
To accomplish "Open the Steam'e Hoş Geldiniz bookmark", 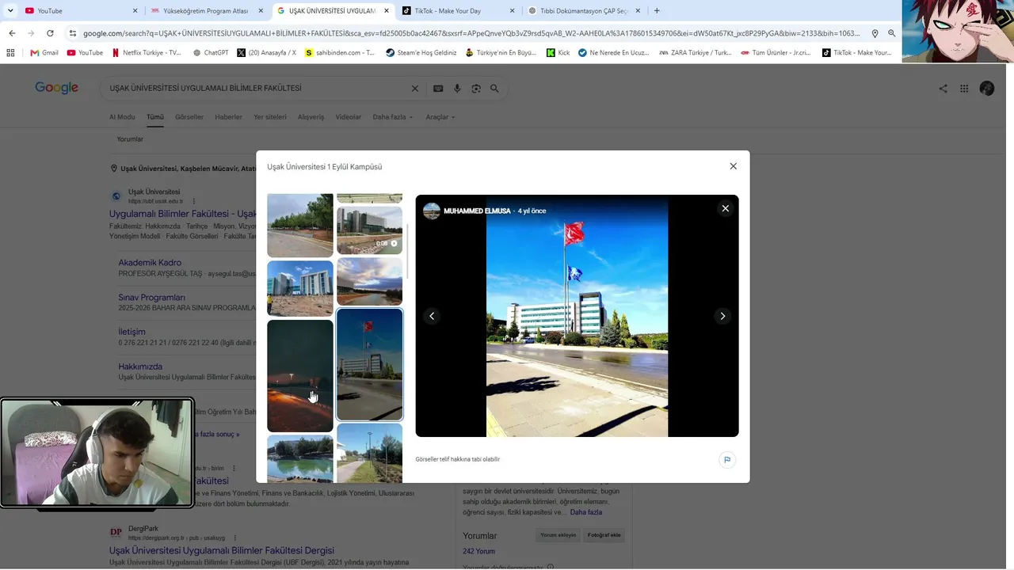I will coord(421,53).
